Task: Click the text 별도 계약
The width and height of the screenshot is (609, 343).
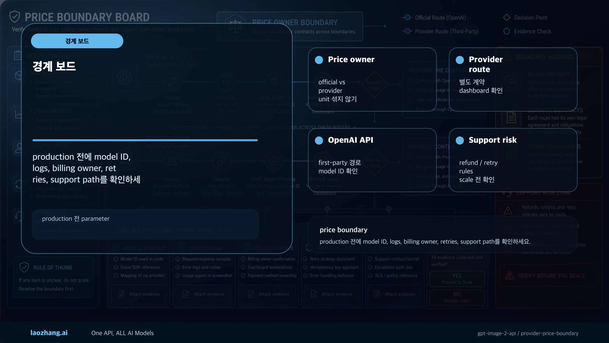Action: [472, 82]
